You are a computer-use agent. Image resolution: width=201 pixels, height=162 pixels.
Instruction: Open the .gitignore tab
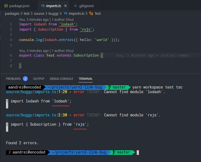point(86,6)
